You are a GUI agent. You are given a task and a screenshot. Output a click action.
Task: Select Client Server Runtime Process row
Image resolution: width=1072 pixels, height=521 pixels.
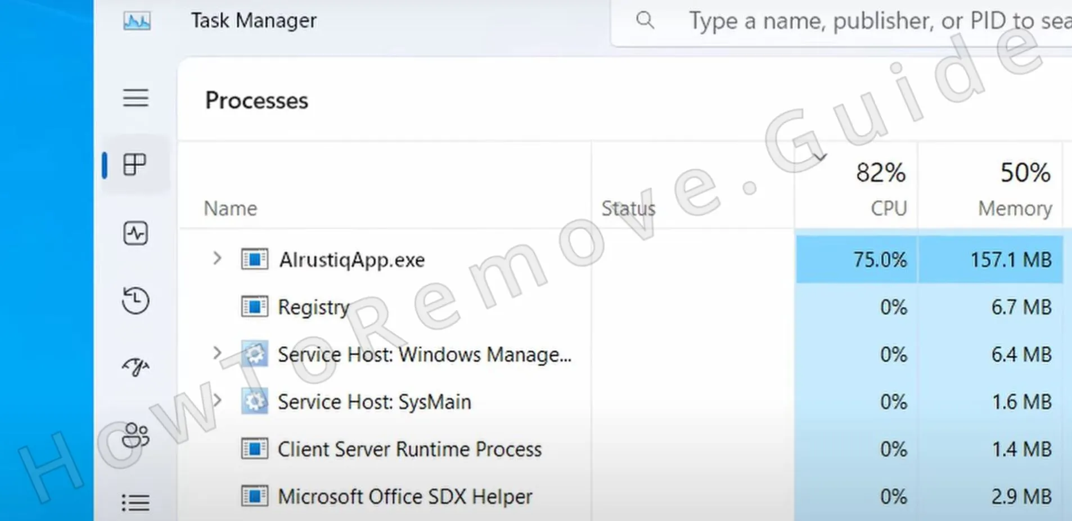621,448
